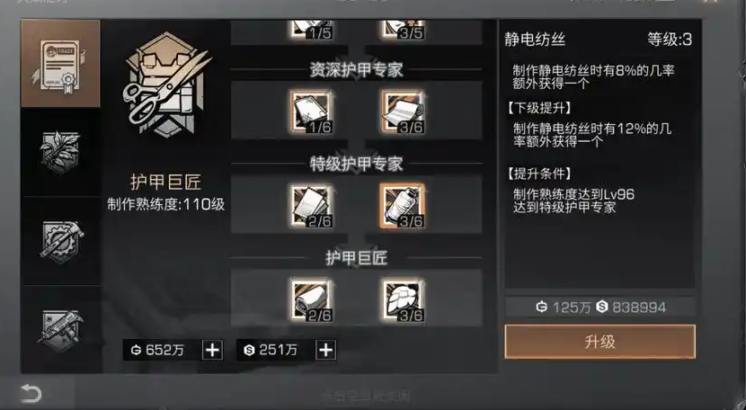Open the gear and hammer profession tab
Screen dimensions: 746x410
point(60,240)
